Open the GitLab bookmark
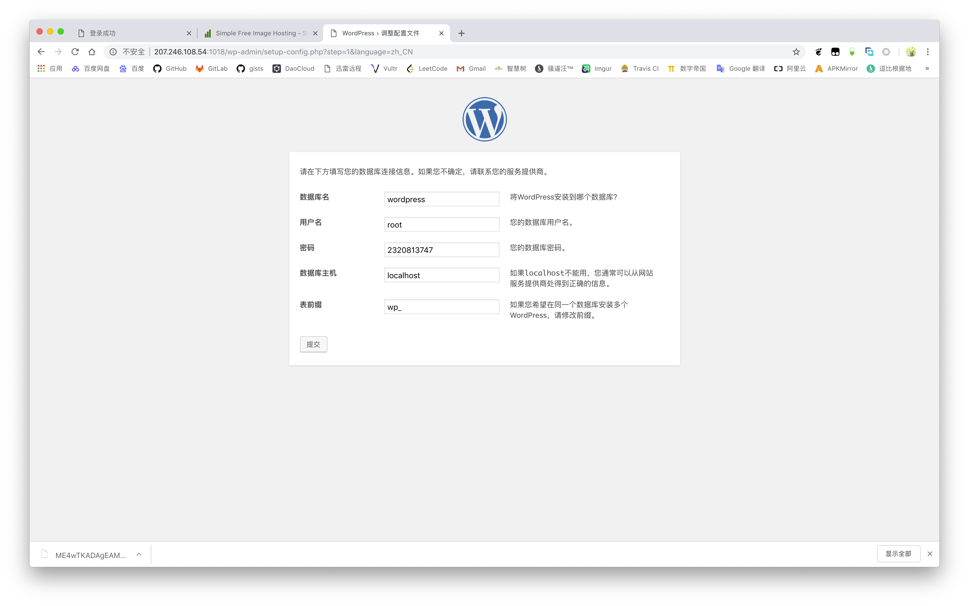Image resolution: width=969 pixels, height=606 pixels. pos(211,69)
